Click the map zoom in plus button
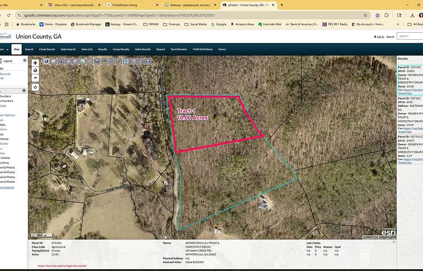 point(35,63)
